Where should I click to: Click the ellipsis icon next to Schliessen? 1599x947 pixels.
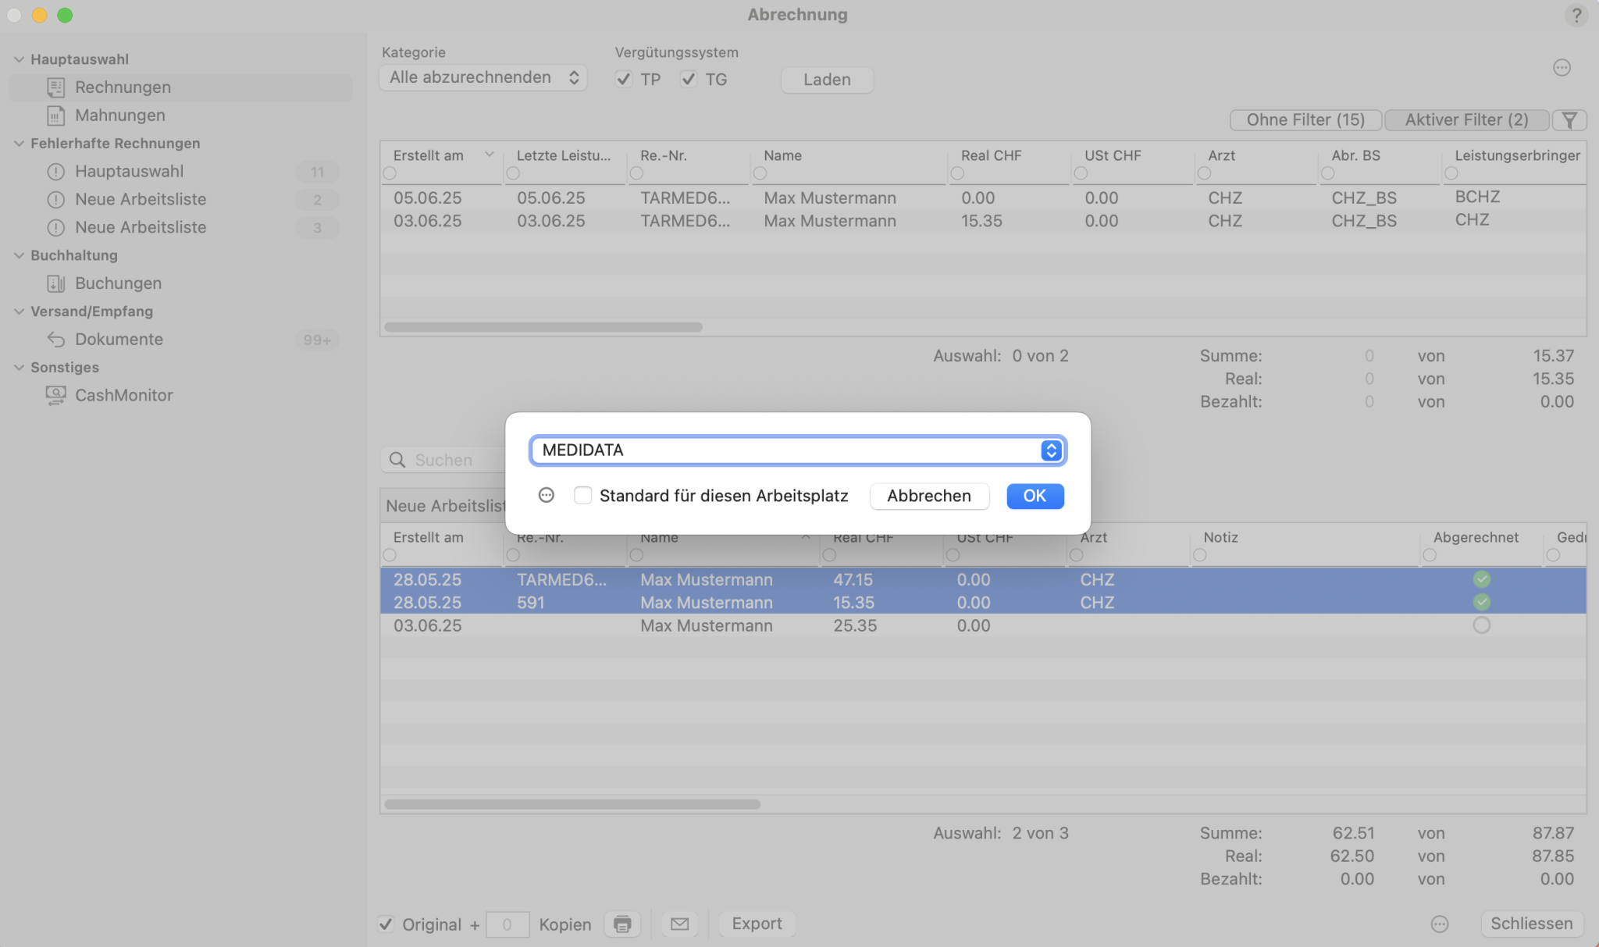coord(1440,924)
